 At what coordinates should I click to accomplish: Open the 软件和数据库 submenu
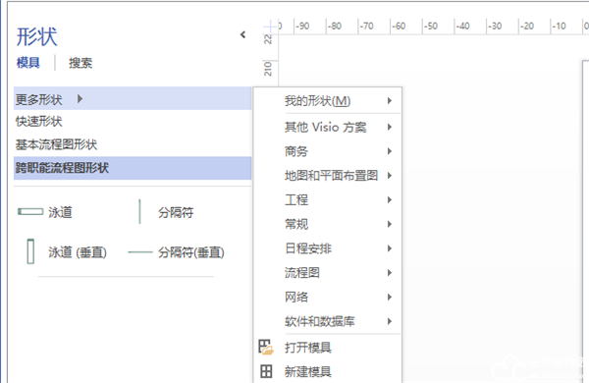pyautogui.click(x=328, y=321)
